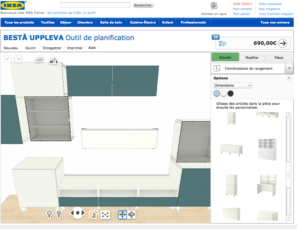Open Tous nos univers navigation item
Image resolution: width=299 pixels, height=229 pixels.
point(275,22)
